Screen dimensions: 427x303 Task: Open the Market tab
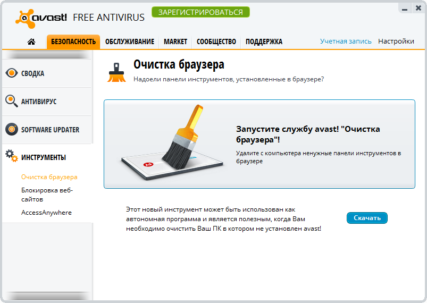coord(175,41)
